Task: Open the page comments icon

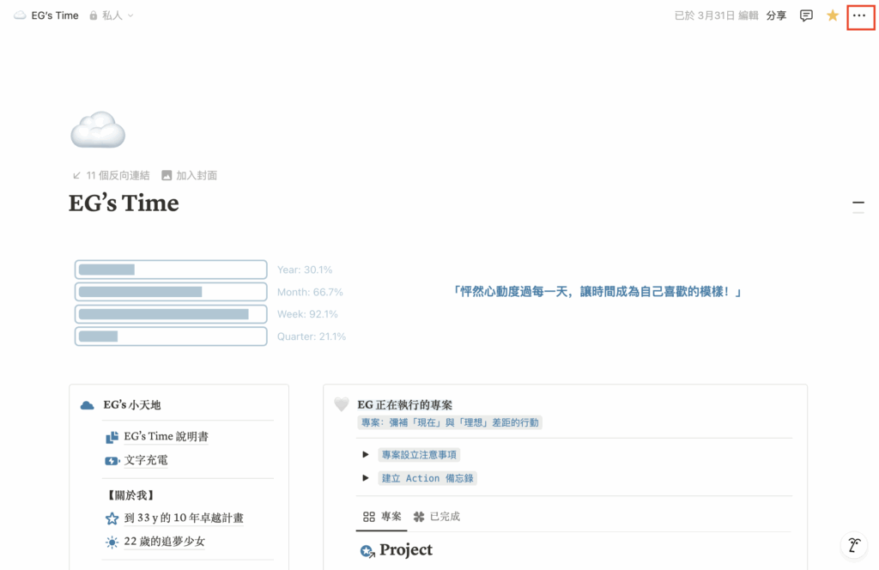Action: (x=806, y=15)
